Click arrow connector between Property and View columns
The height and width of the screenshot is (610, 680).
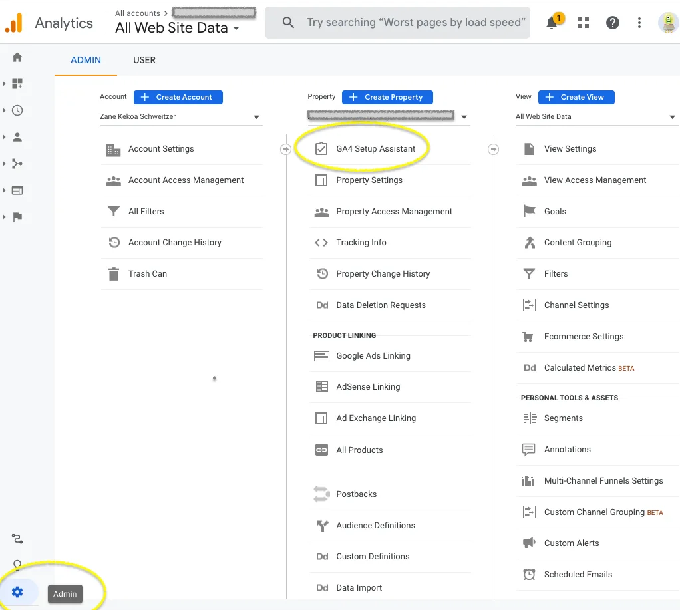coord(493,149)
